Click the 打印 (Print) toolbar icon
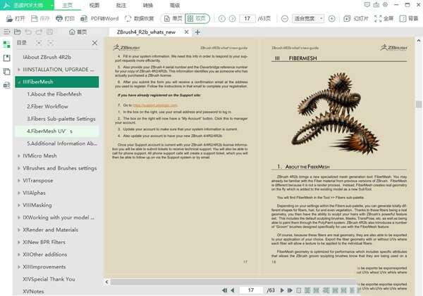The height and width of the screenshot is (296, 423). tap(59, 18)
